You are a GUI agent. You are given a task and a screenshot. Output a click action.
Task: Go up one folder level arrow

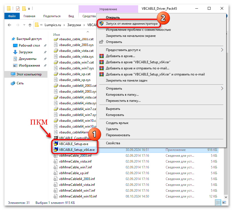[x=30, y=25]
